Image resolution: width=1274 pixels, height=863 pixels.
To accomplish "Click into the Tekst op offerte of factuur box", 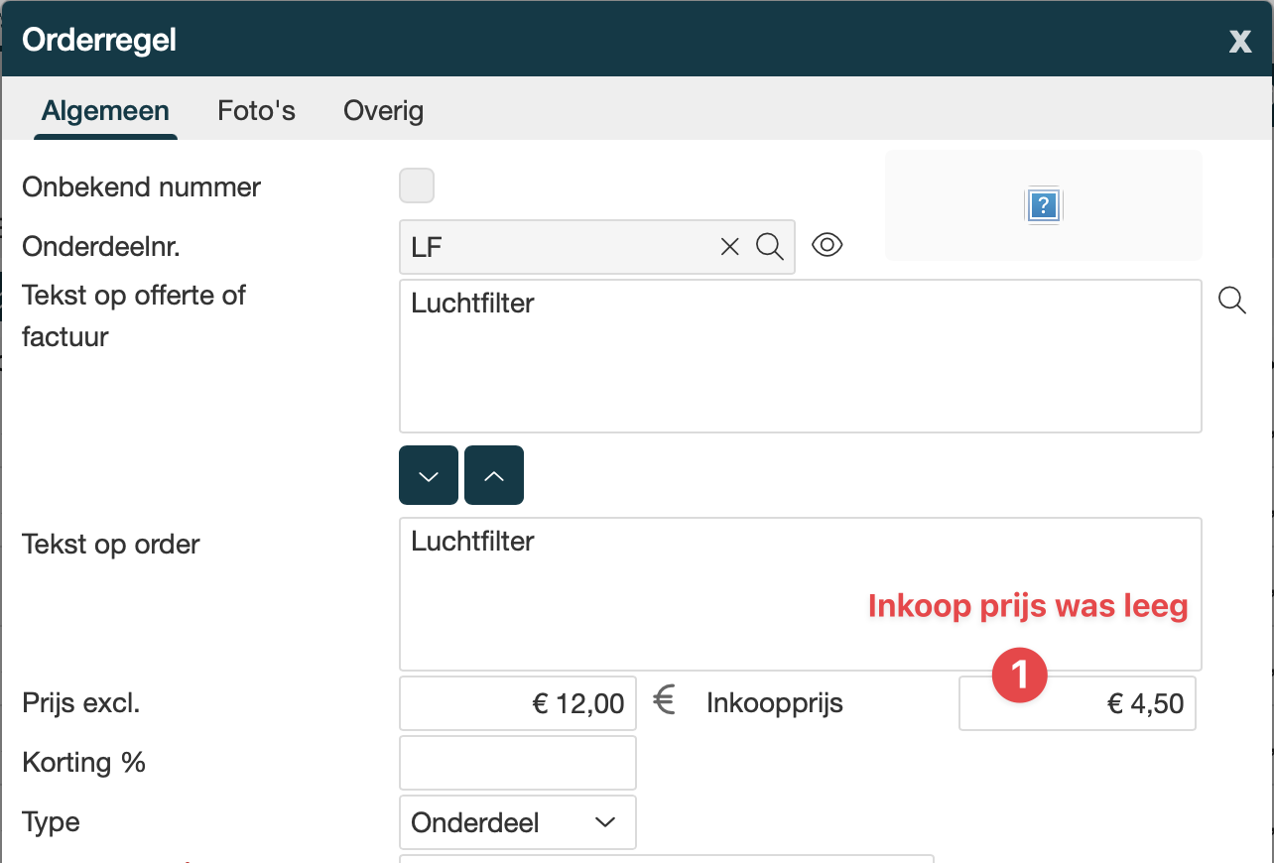I will [x=800, y=367].
